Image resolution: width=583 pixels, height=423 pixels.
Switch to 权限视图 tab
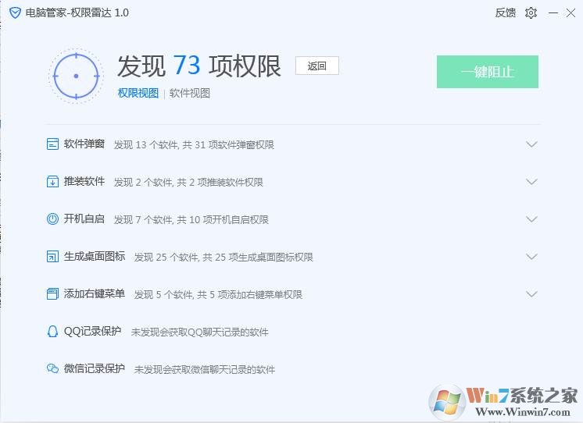[138, 93]
